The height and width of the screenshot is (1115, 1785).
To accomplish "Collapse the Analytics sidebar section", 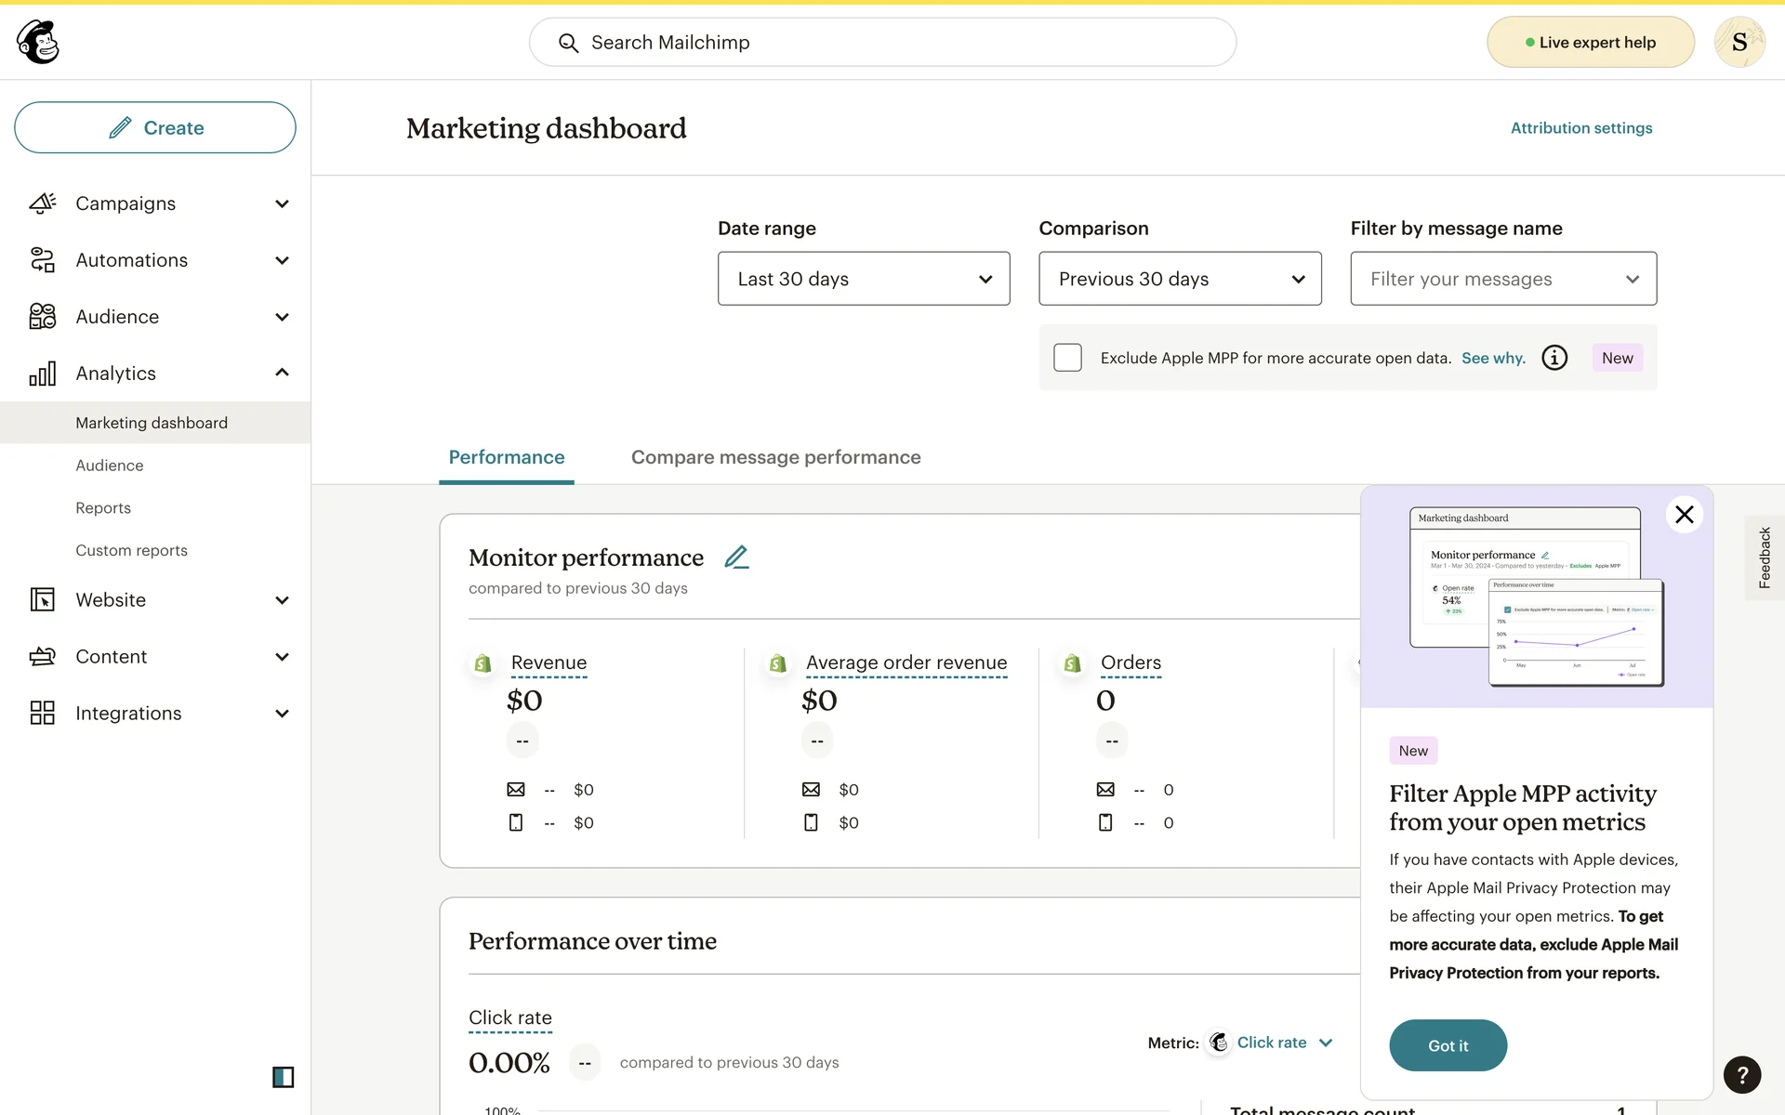I will point(282,373).
